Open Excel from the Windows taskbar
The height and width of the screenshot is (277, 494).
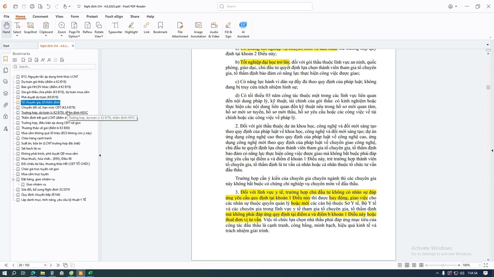click(x=90, y=273)
